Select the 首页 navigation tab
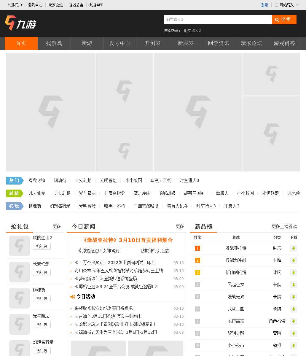This screenshot has height=356, width=306. click(21, 43)
